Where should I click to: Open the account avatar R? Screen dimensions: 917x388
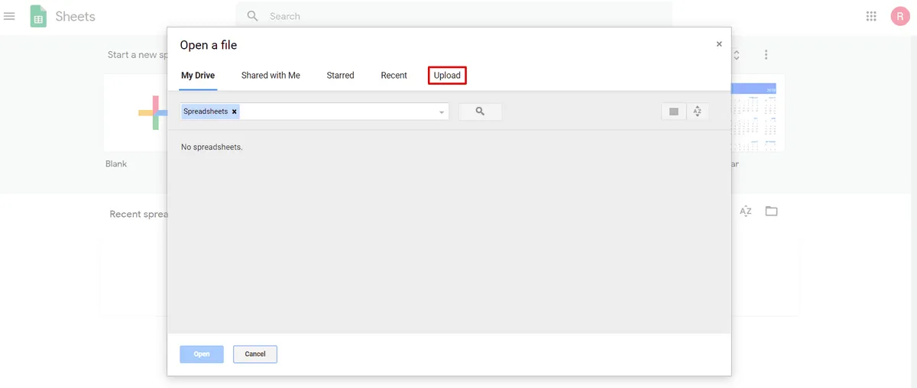coord(900,16)
